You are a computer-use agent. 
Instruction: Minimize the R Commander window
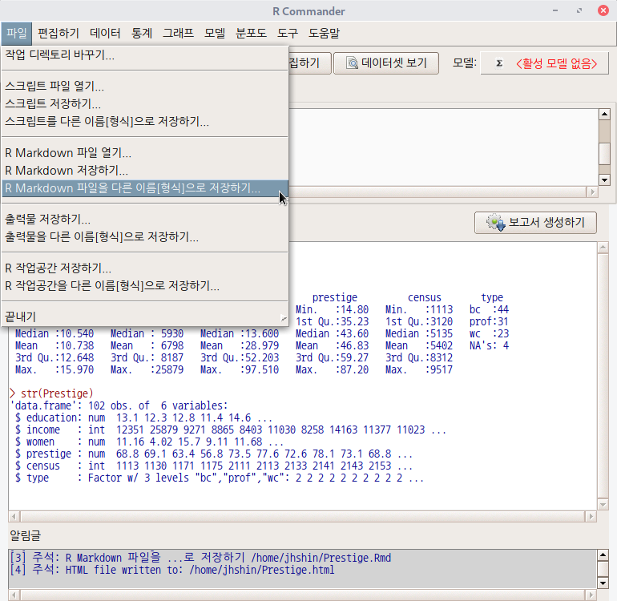click(555, 10)
